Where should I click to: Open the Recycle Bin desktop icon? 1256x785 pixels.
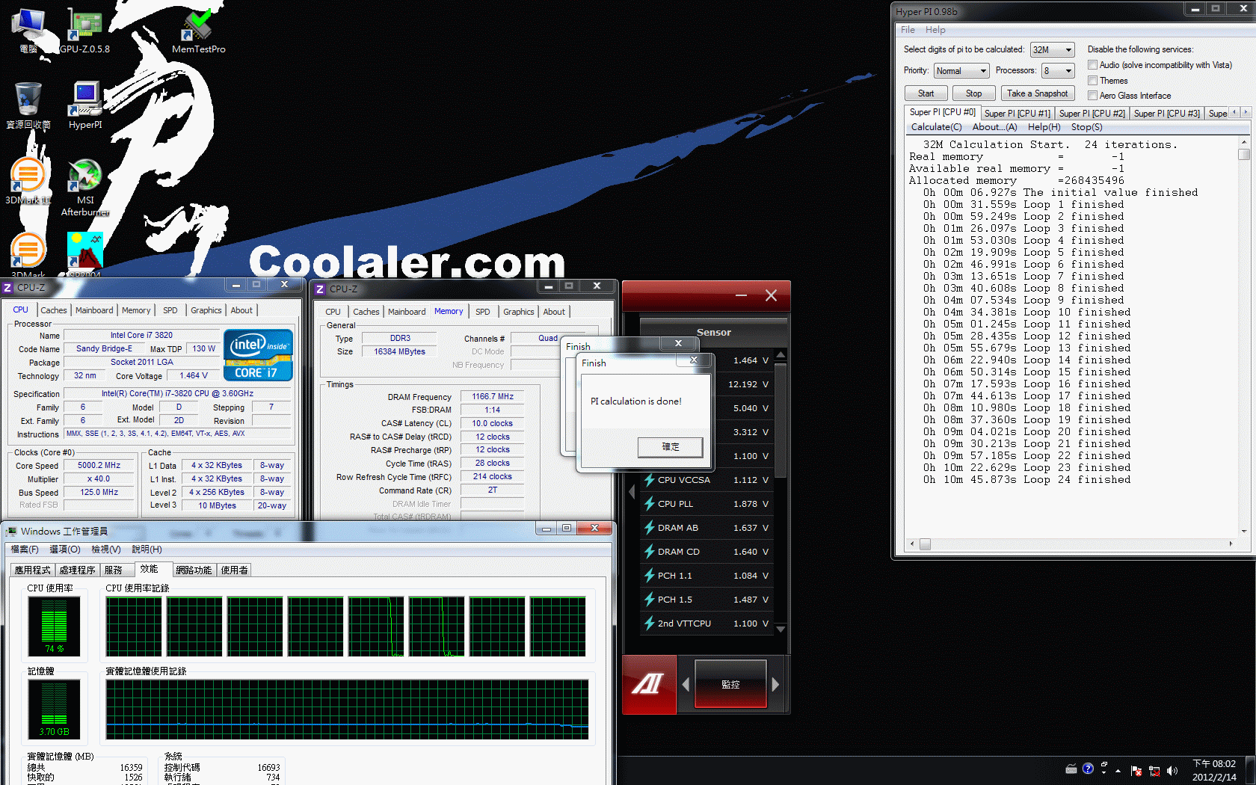coord(28,105)
